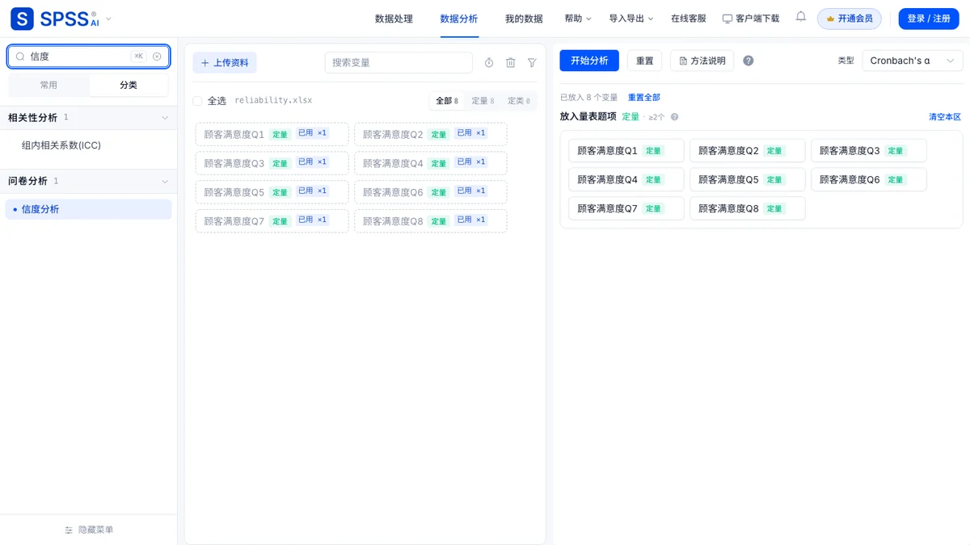The image size is (970, 545).
Task: Click 顾客满意度Q8 chip in 放入量表题项 area
Action: tap(748, 209)
